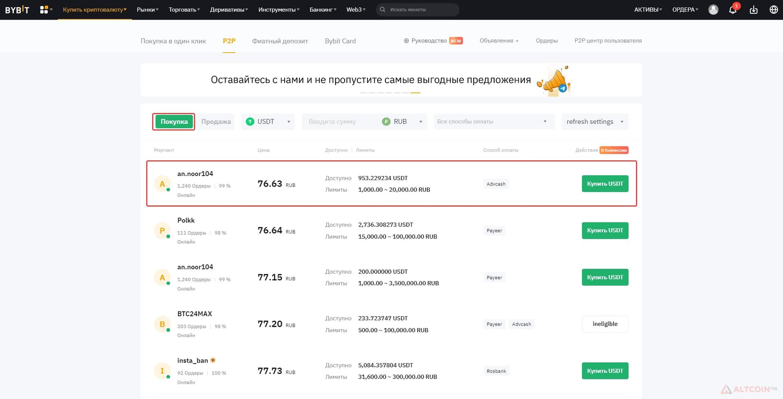Open the Фиатный депозит tab
Viewport: 783px width, 399px height.
pos(280,41)
